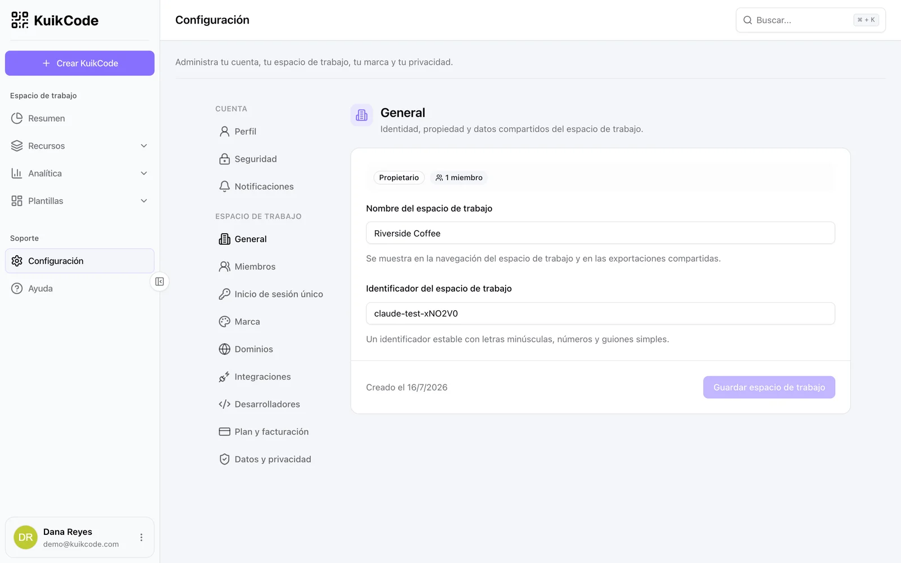Focus the Buscar search field

(810, 20)
